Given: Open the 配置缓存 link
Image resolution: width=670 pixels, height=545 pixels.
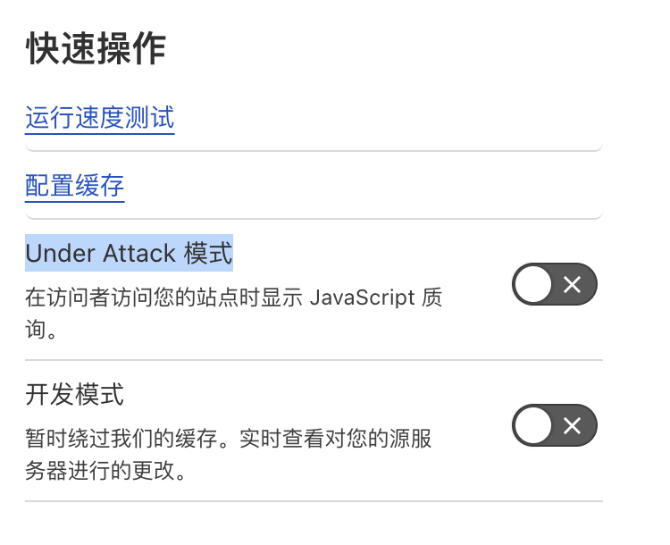Looking at the screenshot, I should pyautogui.click(x=74, y=186).
